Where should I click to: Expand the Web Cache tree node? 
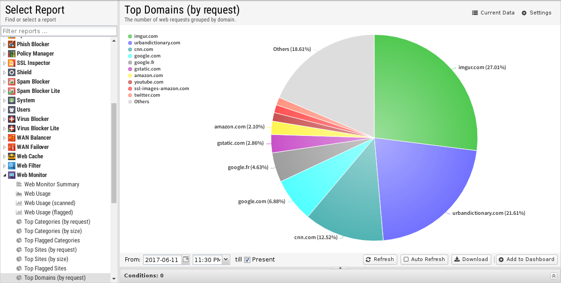point(4,156)
